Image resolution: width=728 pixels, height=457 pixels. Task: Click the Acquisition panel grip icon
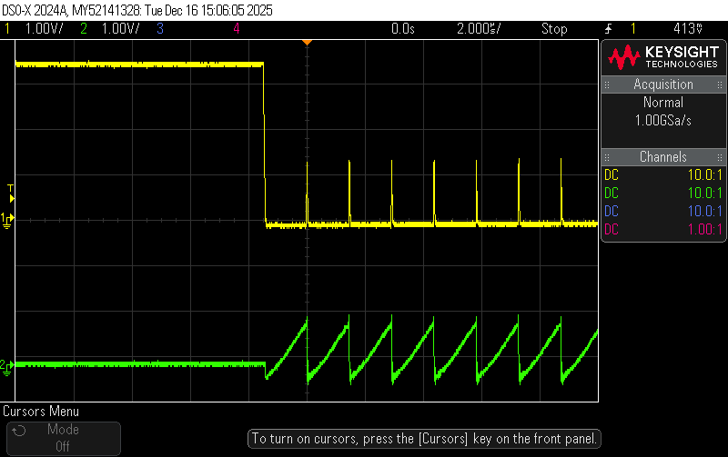(x=607, y=84)
